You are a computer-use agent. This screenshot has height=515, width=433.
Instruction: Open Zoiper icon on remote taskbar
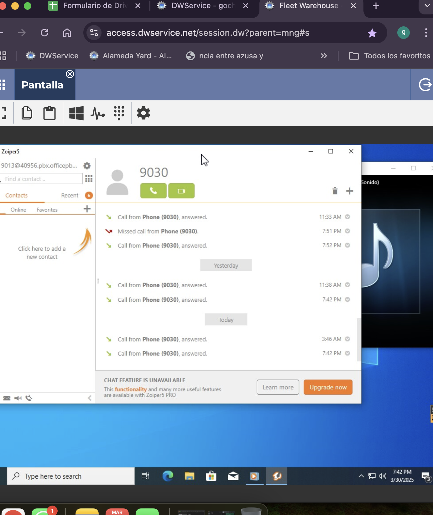[277, 476]
